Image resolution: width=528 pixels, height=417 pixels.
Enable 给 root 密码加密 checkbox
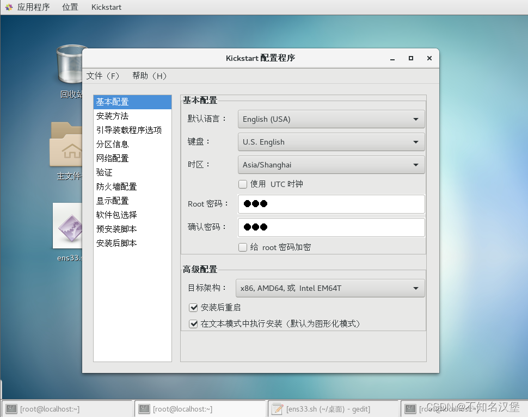pos(242,247)
